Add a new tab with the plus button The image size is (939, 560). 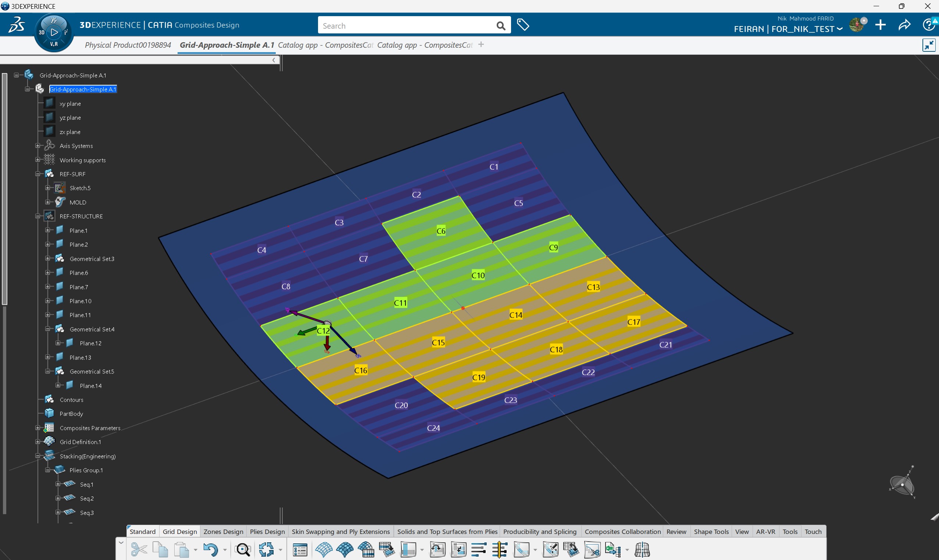481,44
